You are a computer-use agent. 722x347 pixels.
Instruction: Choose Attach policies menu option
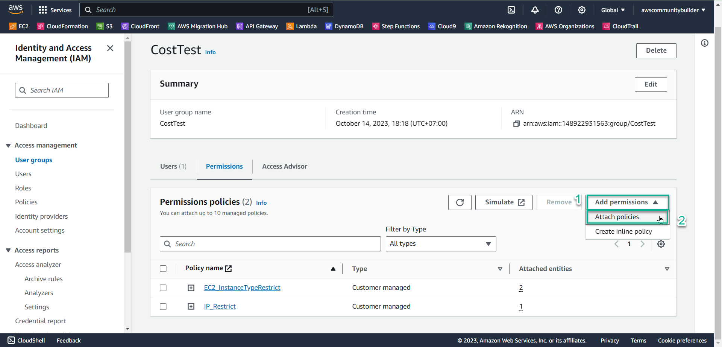point(627,217)
